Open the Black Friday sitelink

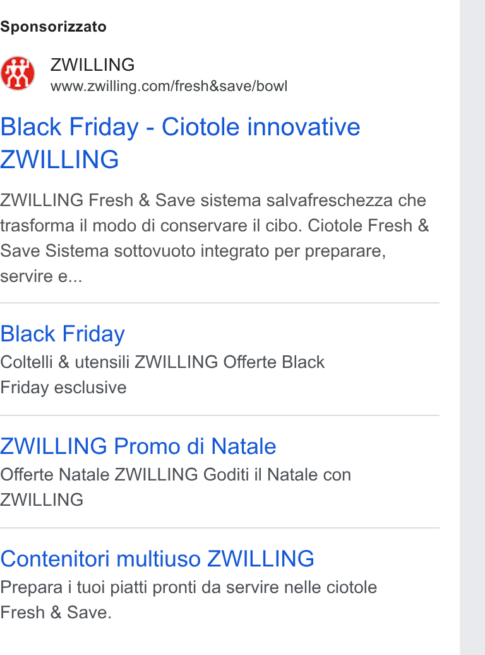coord(63,334)
